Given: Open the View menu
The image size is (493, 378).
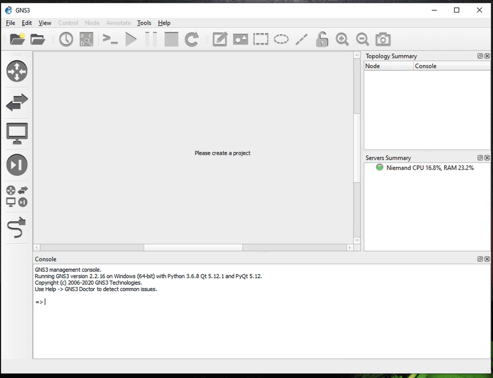Looking at the screenshot, I should tap(45, 23).
